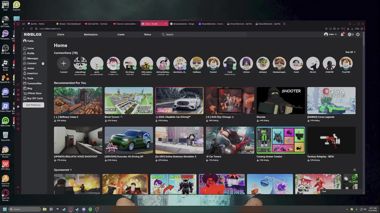Image resolution: width=380 pixels, height=213 pixels.
Task: Open Roblox settings gear
Action: [x=358, y=34]
